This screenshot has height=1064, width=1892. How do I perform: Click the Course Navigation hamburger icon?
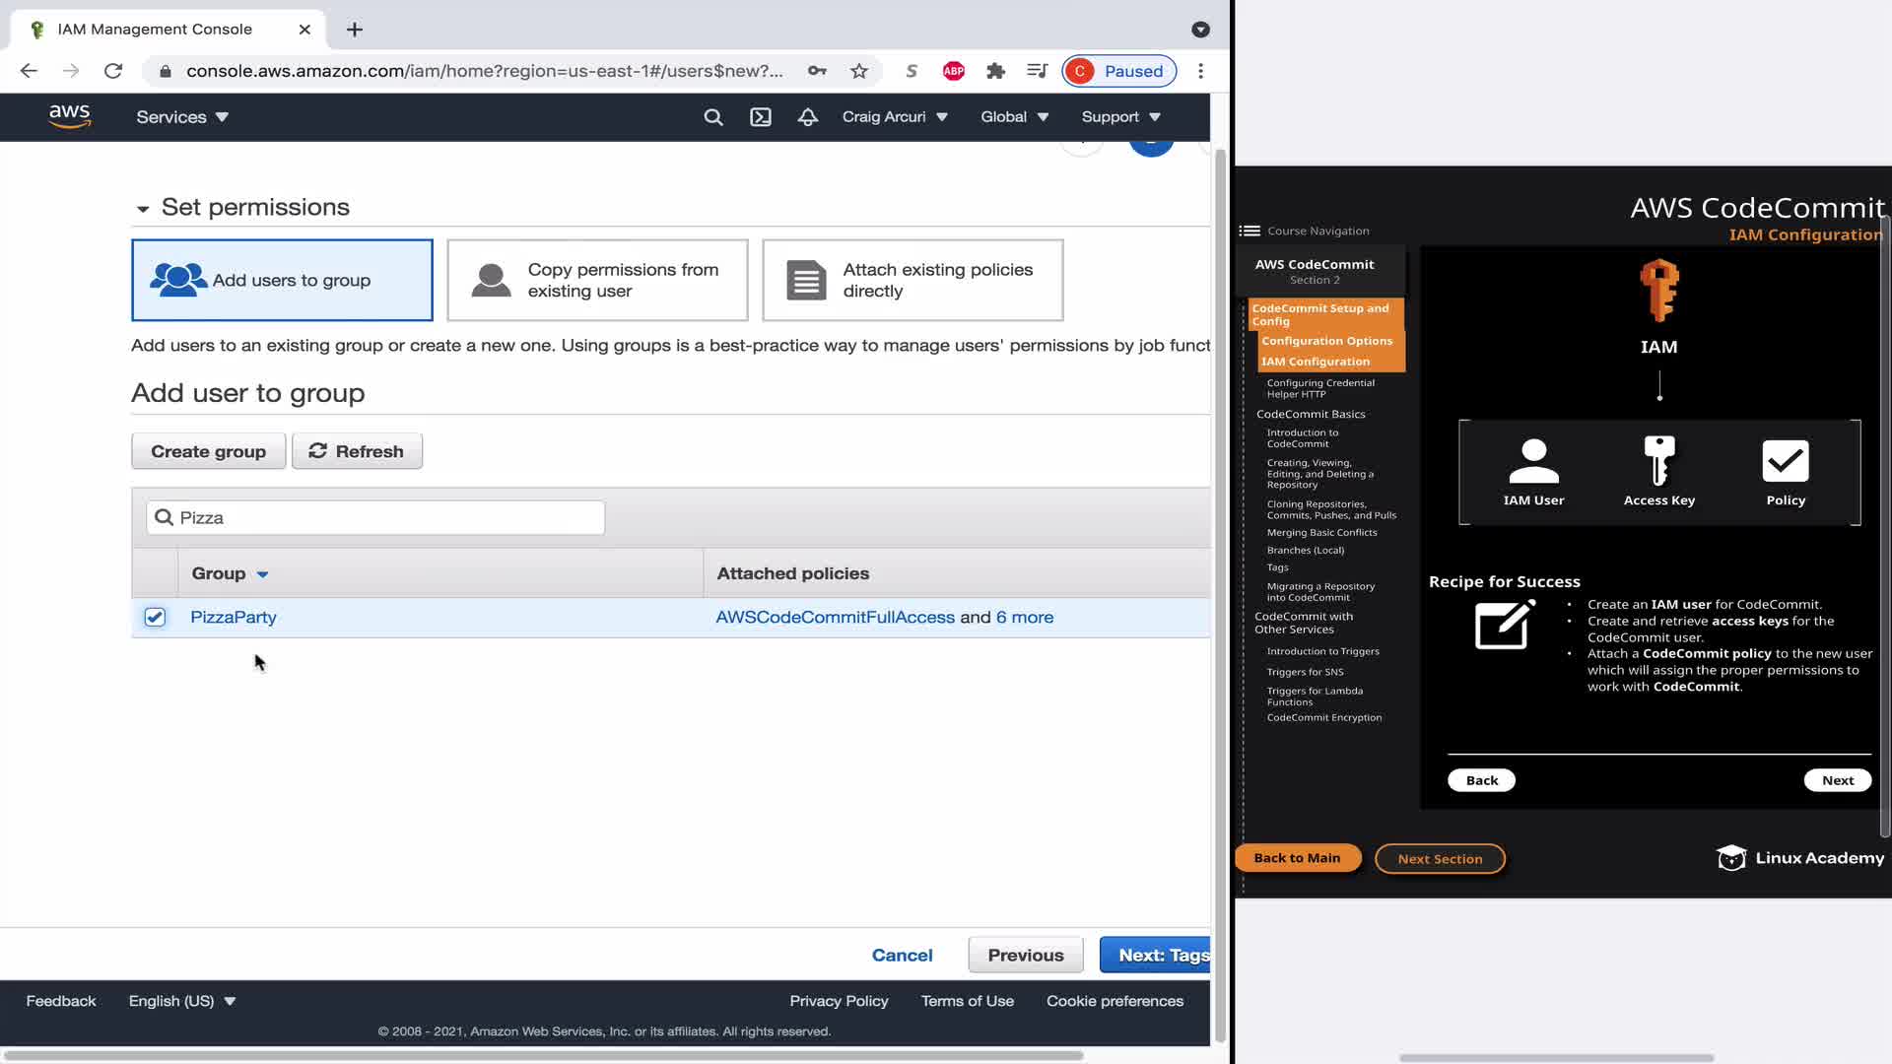1250,231
